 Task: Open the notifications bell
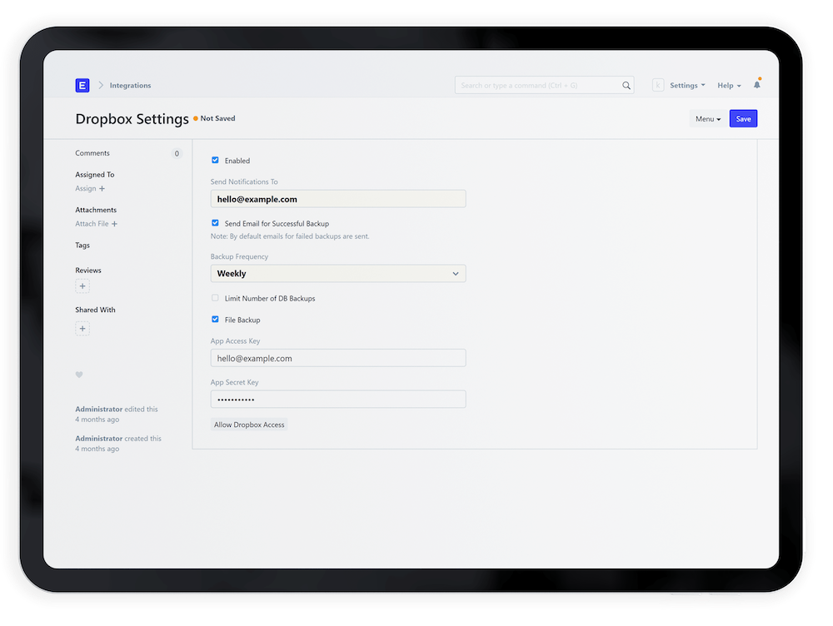point(757,84)
